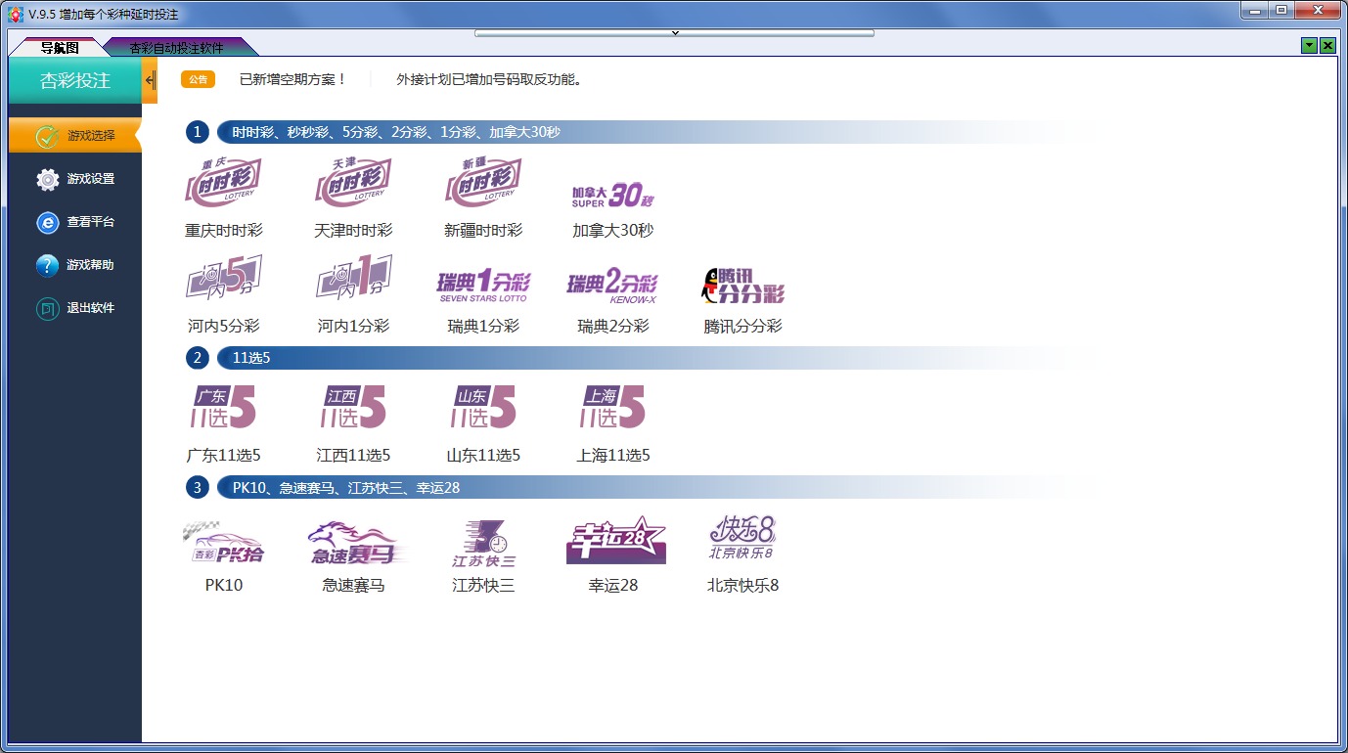Collapse the left sidebar with the arrow
The image size is (1348, 753).
[x=150, y=80]
